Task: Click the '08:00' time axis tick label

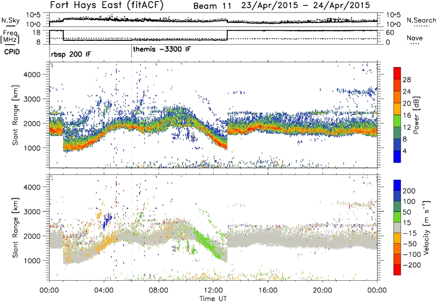Action: (x=159, y=291)
